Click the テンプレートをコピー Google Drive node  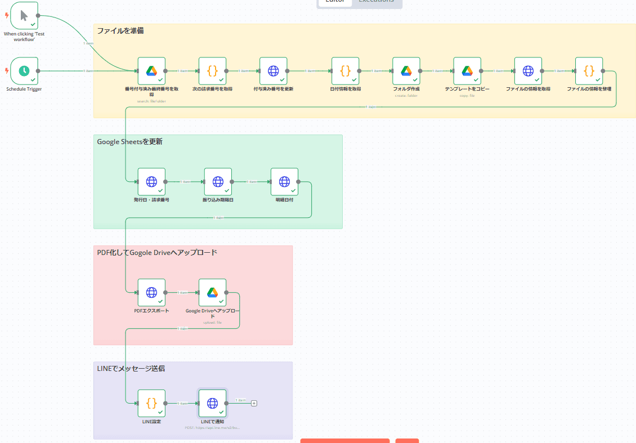(467, 71)
